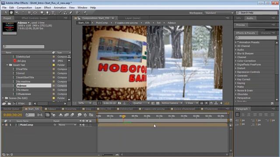The height and width of the screenshot is (157, 280).
Task: Click the auto-keyframe stopwatch icon
Action: (x=85, y=115)
